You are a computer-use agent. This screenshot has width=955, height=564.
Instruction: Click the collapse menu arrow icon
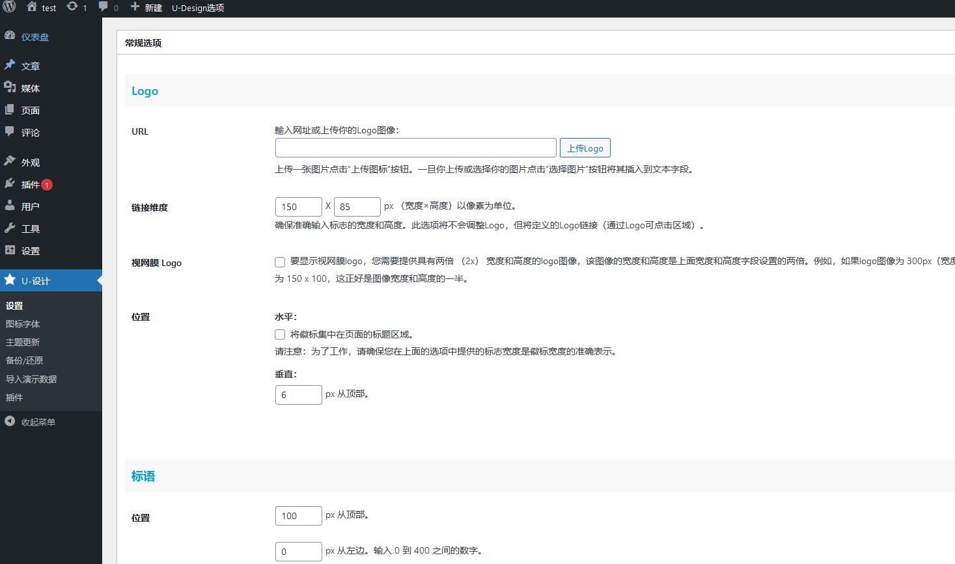coord(10,421)
